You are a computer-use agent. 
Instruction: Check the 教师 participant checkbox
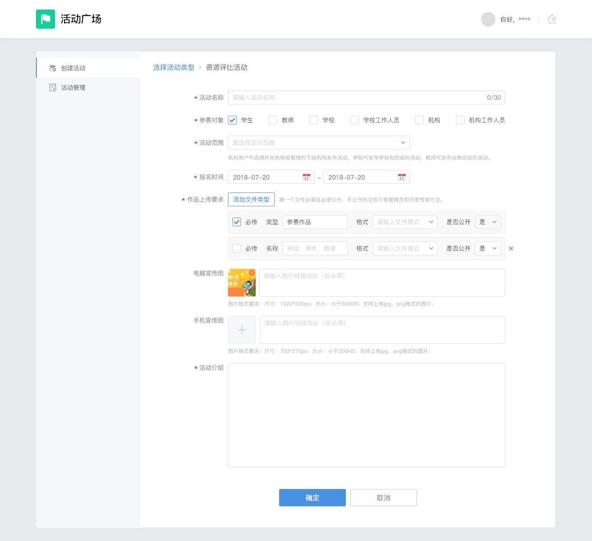pos(273,120)
